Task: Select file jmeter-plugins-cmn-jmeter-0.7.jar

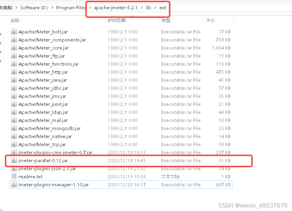Action: (55, 152)
